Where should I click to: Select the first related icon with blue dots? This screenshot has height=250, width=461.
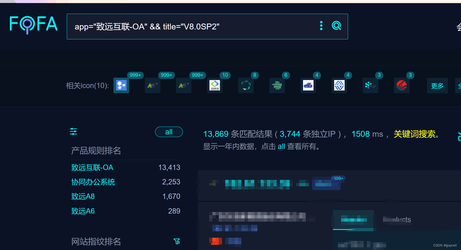click(x=121, y=85)
